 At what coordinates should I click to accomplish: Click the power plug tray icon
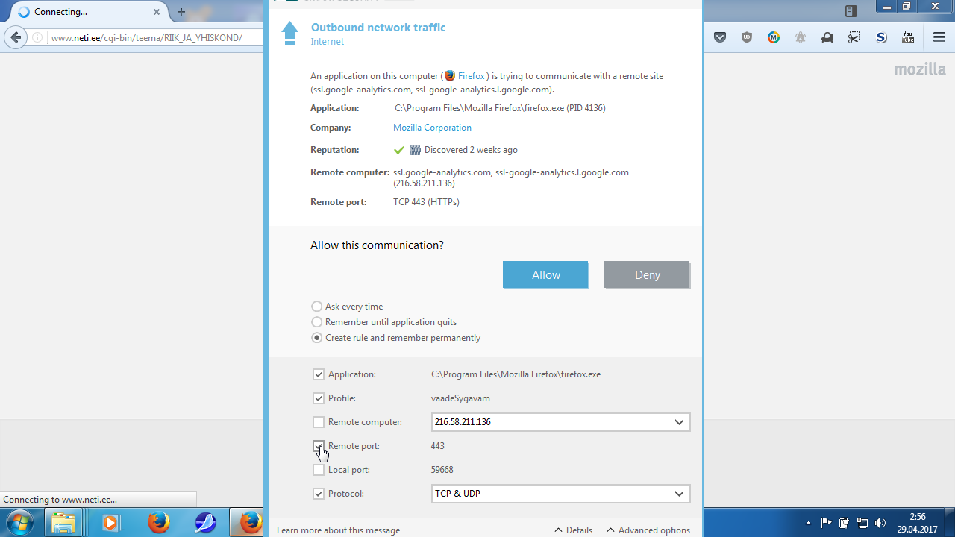tap(845, 523)
